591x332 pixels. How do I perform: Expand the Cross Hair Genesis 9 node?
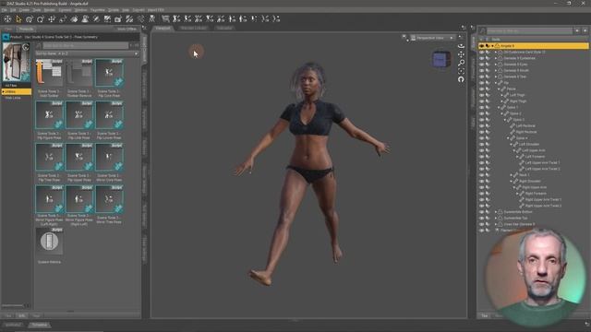[x=496, y=224]
